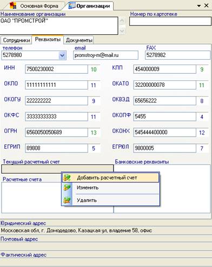Click the ОКОГУ field 222222222

pyautogui.click(x=56, y=100)
